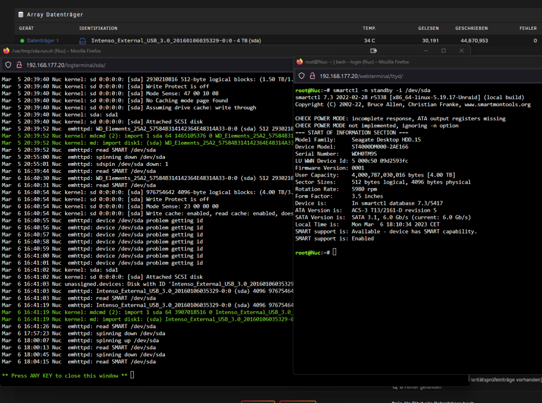
Task: Click the IDENTIFIKATION column header
Action: 98,28
